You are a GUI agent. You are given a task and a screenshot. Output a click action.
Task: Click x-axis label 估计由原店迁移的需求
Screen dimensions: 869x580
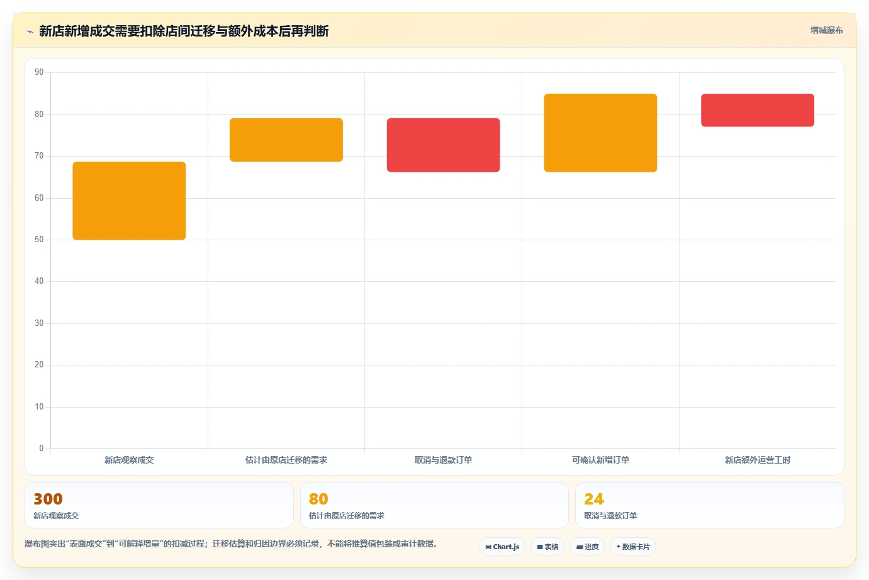pos(286,460)
